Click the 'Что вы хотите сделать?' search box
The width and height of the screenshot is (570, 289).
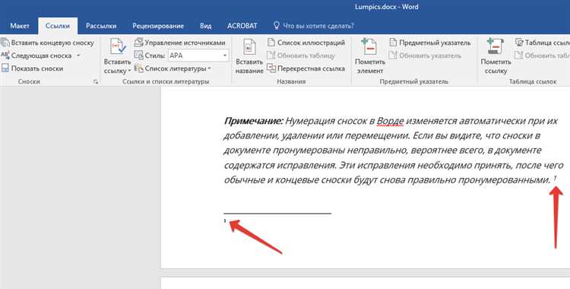click(318, 26)
